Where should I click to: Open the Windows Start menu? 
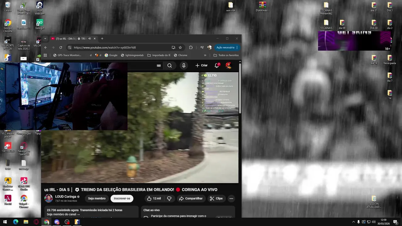(x=5, y=222)
